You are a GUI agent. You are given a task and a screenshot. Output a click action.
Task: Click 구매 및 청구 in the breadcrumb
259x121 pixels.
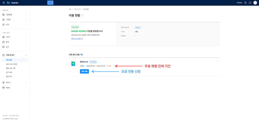pos(77,9)
